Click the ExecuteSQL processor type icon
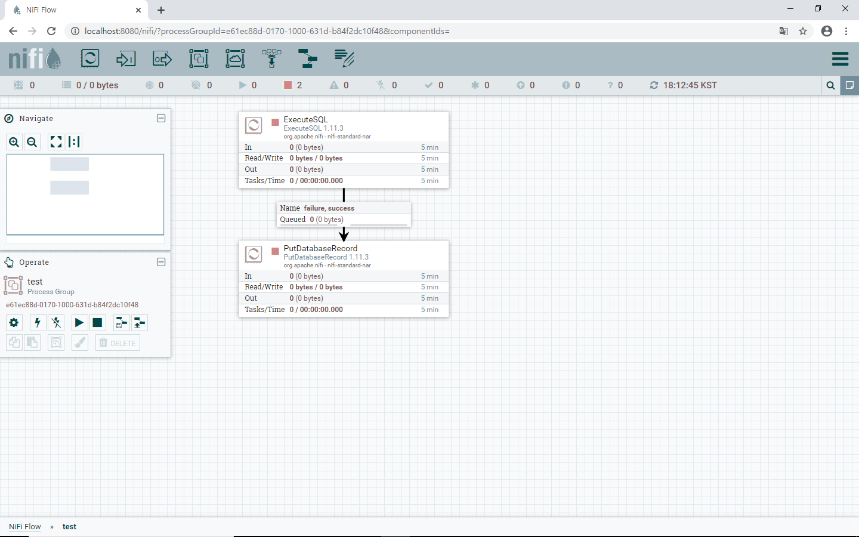This screenshot has width=859, height=537. tap(254, 125)
